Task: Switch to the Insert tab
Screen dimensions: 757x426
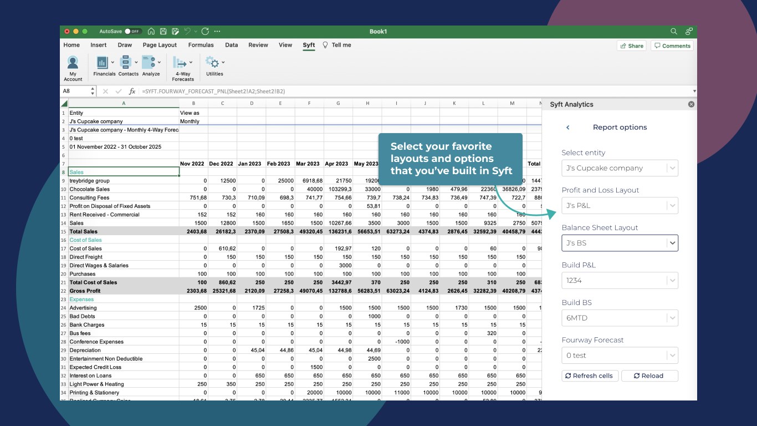Action: (99, 45)
